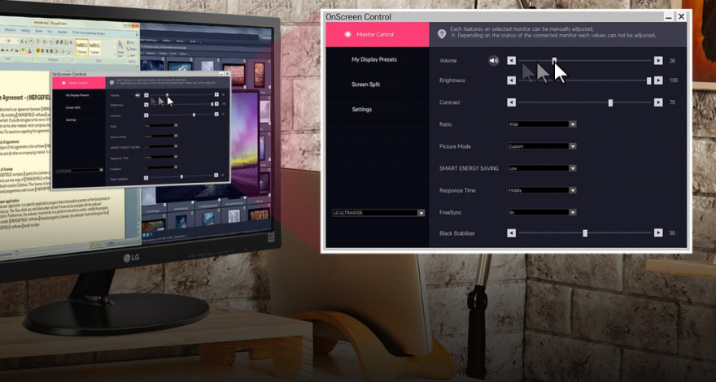Click Contrast value 70 in enlarged panel
Viewport: 716px width, 382px height.
[672, 102]
